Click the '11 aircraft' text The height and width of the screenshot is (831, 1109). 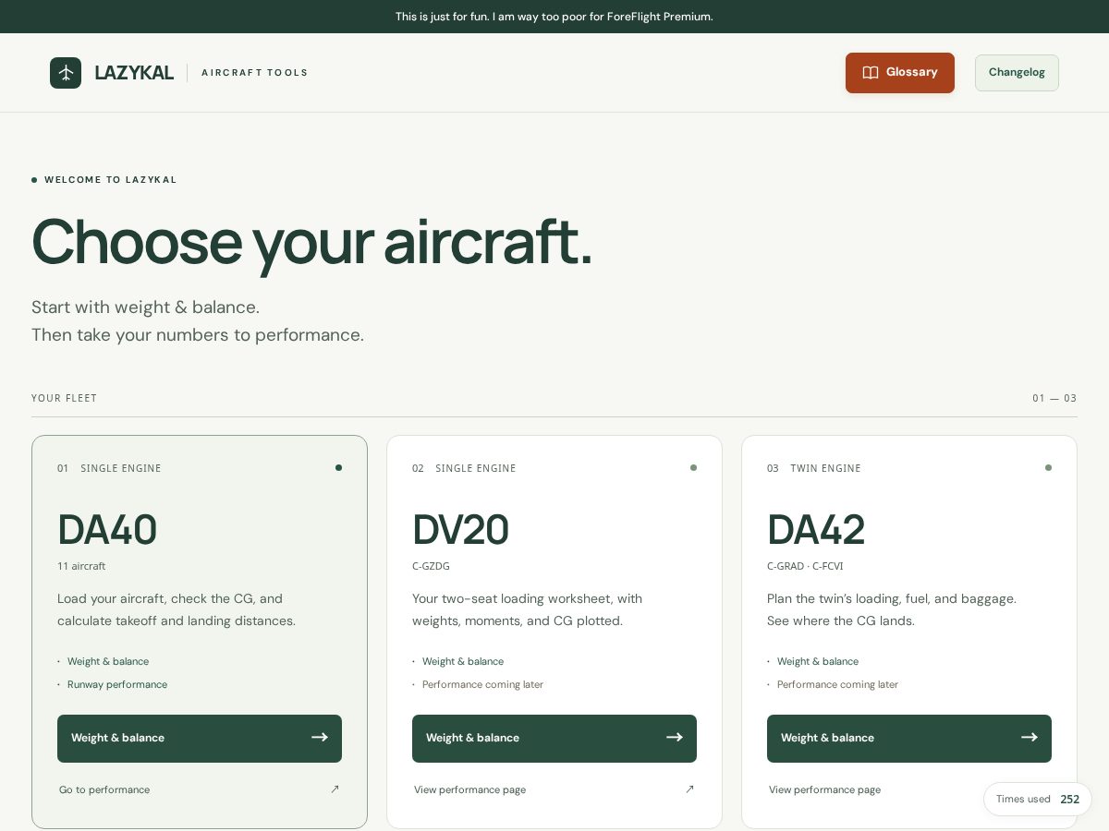pyautogui.click(x=81, y=566)
